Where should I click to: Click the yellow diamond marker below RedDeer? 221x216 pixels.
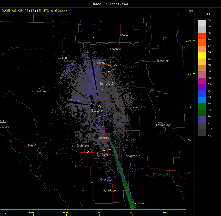[109, 72]
